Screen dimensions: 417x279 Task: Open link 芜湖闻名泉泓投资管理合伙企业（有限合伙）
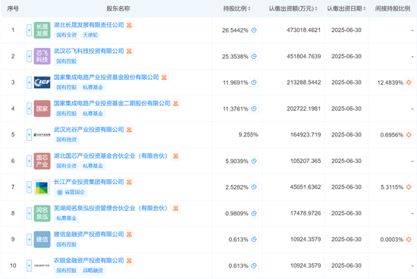point(111,208)
